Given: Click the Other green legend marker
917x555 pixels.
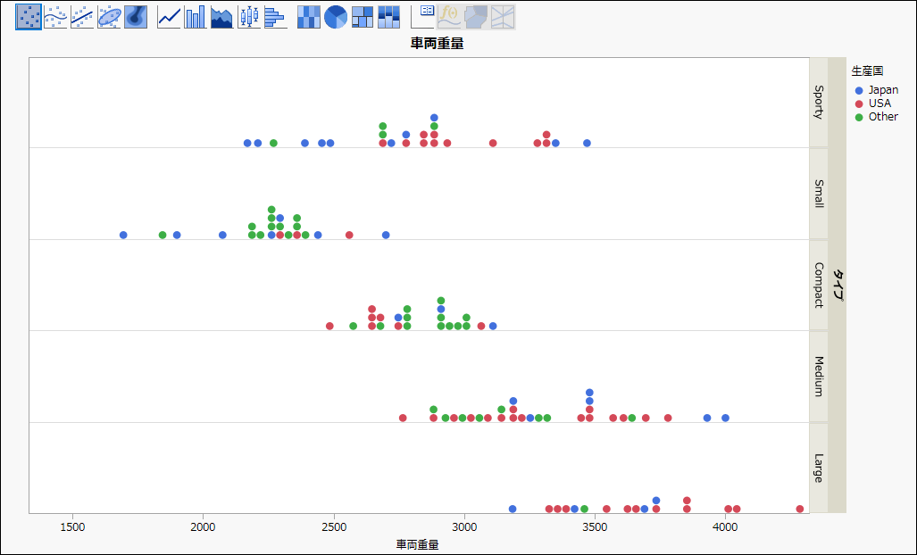Looking at the screenshot, I should click(859, 118).
